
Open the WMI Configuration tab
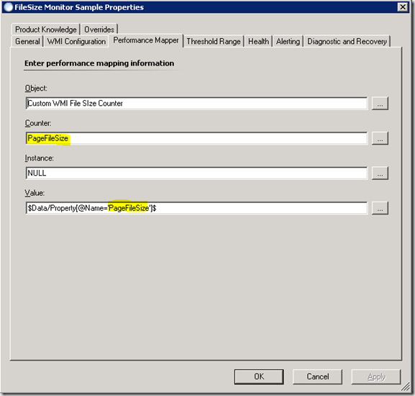coord(76,42)
